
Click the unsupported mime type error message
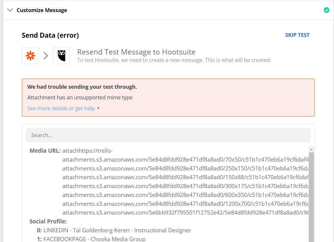80,98
